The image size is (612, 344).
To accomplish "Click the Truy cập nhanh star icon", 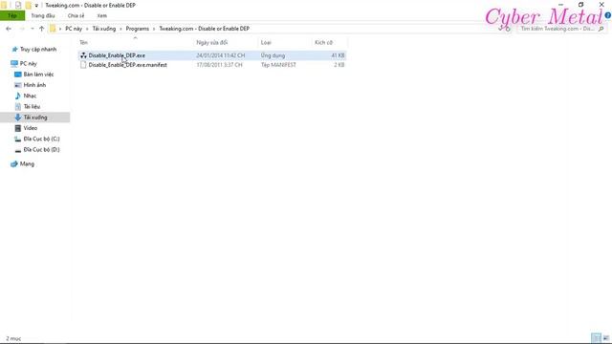I will point(15,49).
